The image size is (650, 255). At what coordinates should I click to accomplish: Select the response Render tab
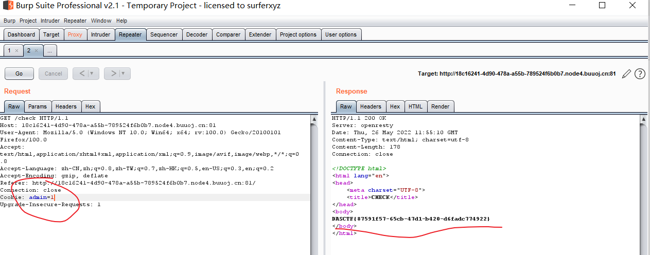[441, 106]
